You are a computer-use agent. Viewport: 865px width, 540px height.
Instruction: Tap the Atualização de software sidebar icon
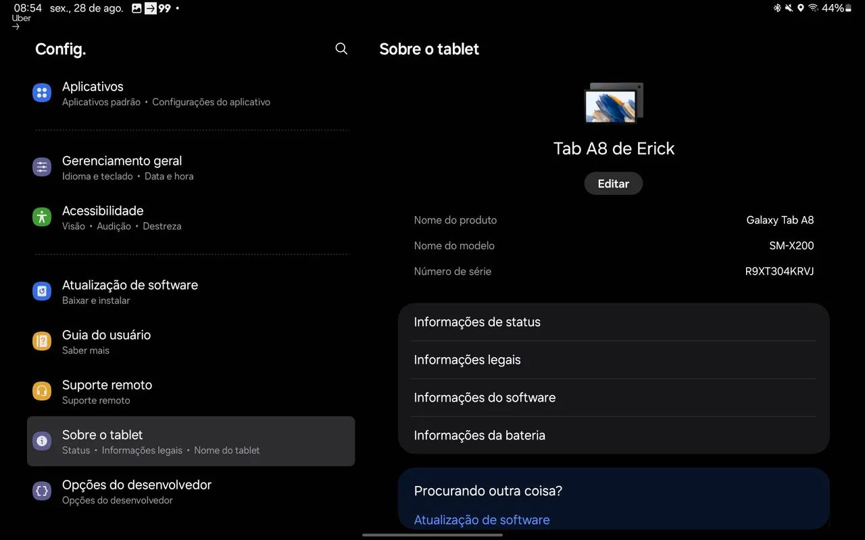point(42,292)
